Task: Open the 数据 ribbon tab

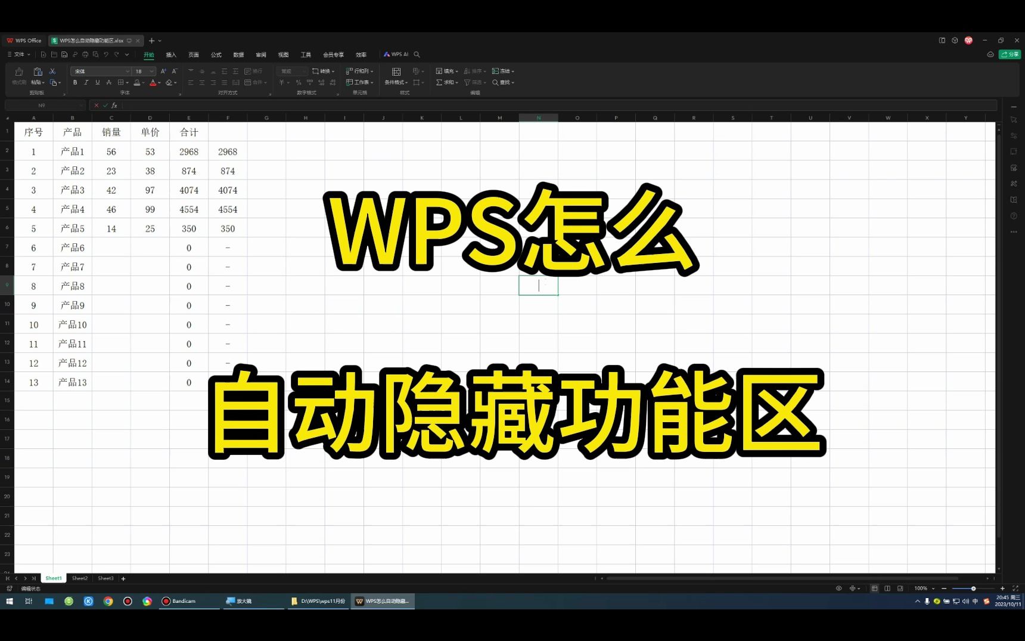Action: pyautogui.click(x=238, y=54)
